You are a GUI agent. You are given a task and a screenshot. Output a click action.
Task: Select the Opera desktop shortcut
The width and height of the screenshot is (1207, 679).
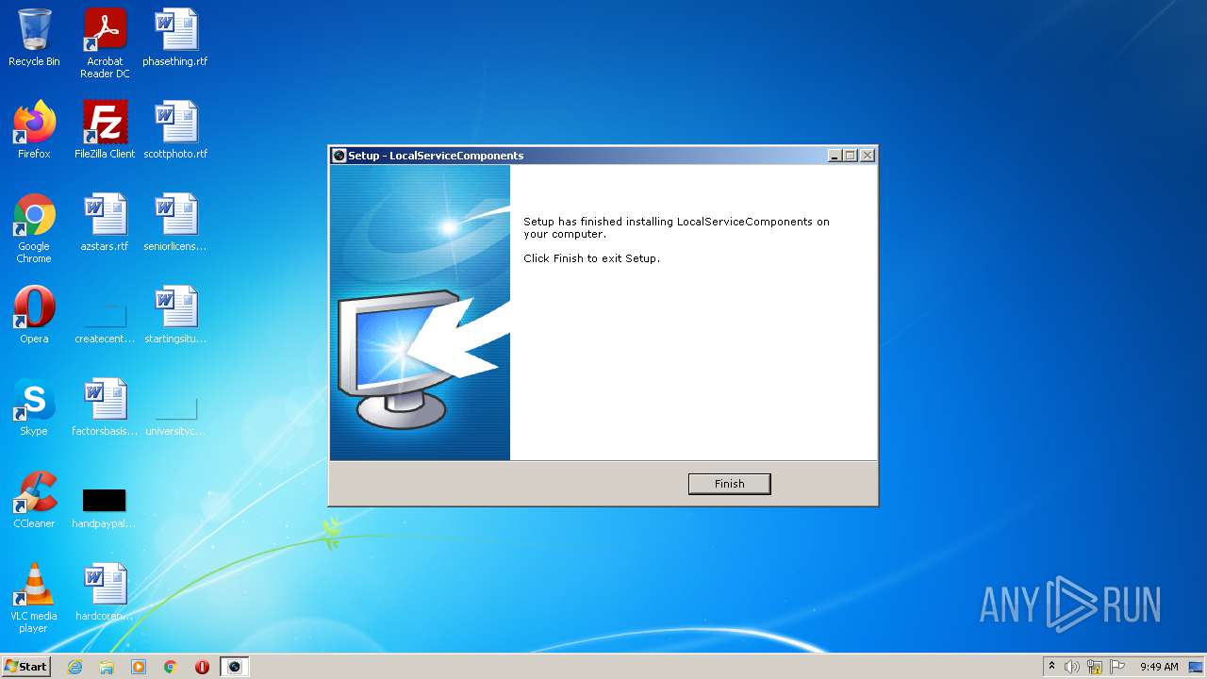34,315
